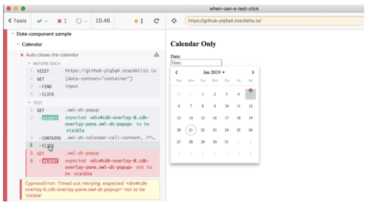Click the warning triangle on the failed test
The image size is (367, 207).
coord(157,55)
